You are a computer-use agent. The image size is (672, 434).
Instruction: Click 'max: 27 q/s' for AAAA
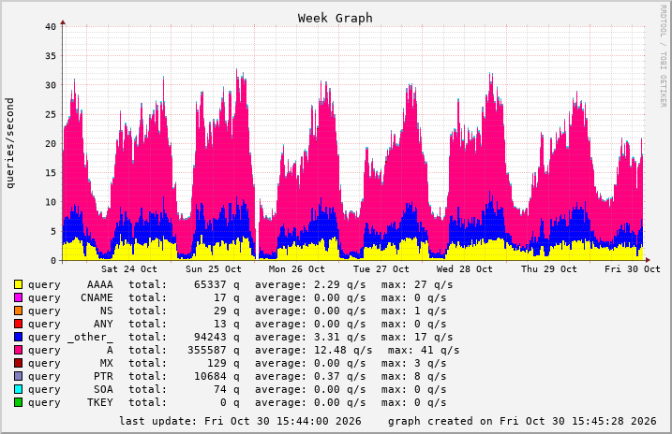[417, 284]
